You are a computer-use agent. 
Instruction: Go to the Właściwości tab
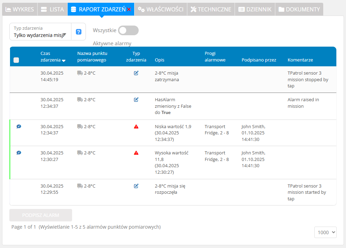pyautogui.click(x=161, y=9)
